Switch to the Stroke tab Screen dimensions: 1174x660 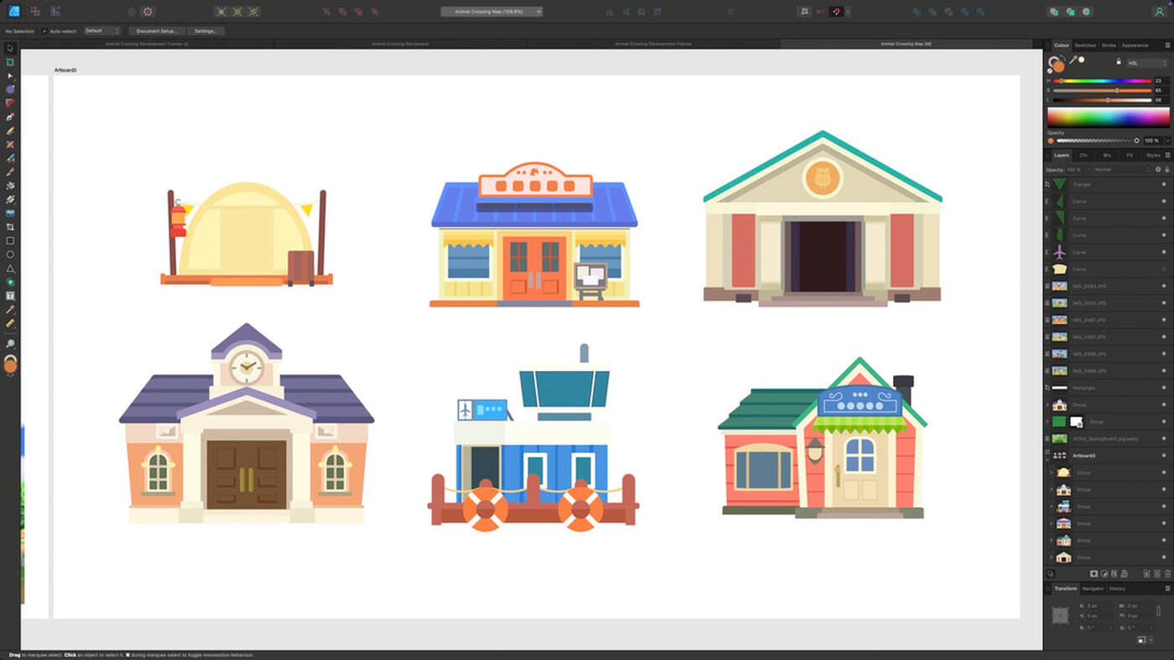click(1108, 44)
